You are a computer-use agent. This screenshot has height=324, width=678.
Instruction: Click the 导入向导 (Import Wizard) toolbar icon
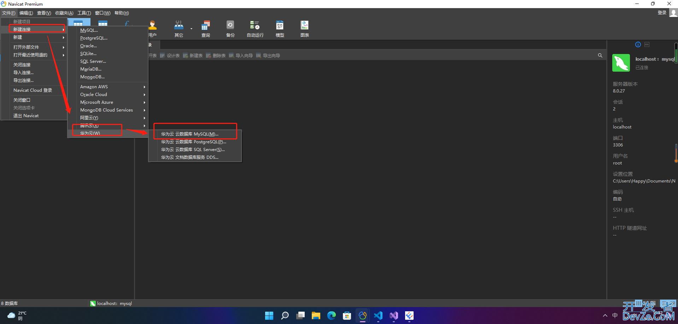pos(241,55)
